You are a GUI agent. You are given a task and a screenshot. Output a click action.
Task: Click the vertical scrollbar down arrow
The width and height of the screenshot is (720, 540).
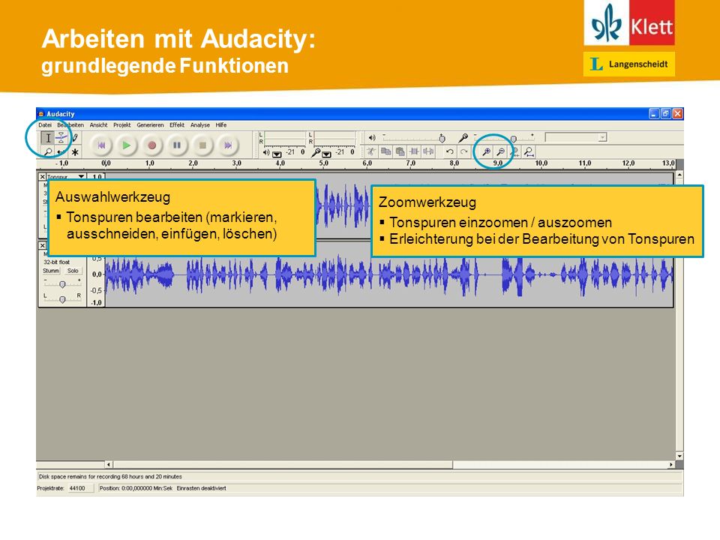(679, 456)
